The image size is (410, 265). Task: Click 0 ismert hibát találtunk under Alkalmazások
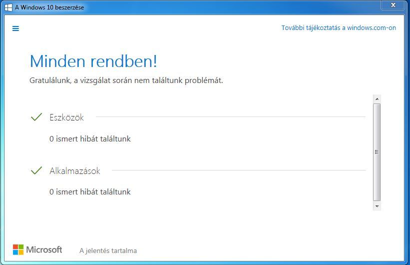point(90,192)
